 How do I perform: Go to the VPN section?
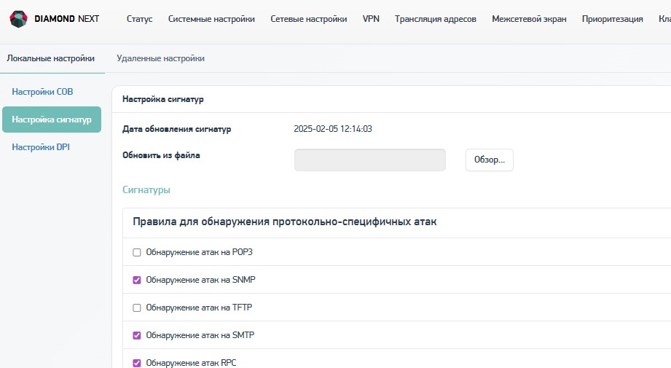click(x=371, y=19)
